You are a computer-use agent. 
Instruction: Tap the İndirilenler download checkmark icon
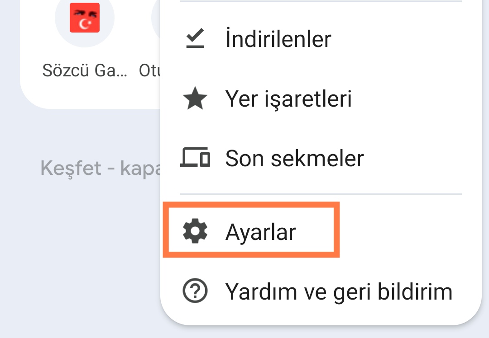(195, 40)
